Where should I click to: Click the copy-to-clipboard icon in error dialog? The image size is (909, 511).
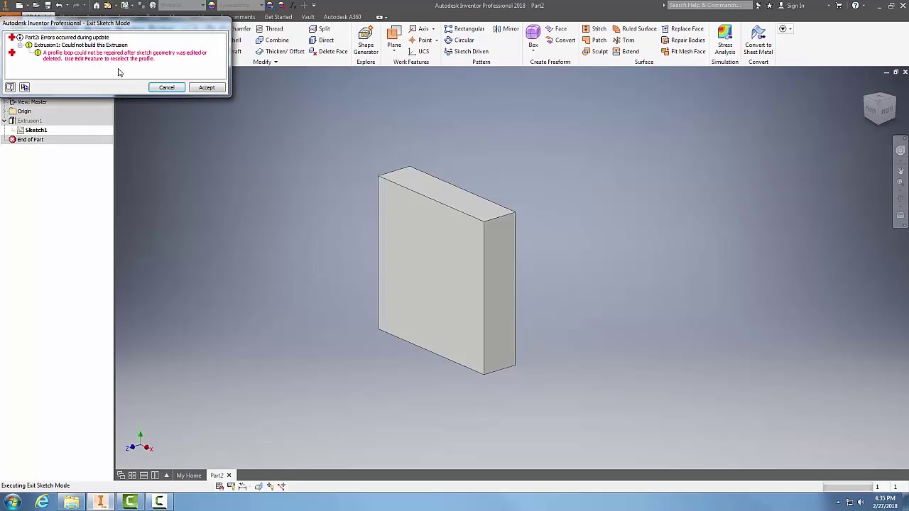[x=24, y=87]
